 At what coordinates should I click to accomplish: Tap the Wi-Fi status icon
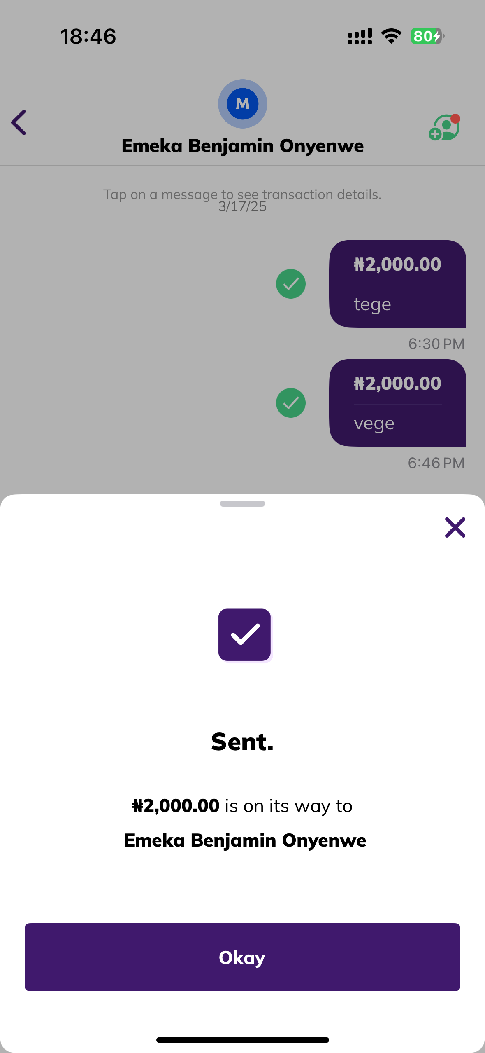tap(391, 36)
